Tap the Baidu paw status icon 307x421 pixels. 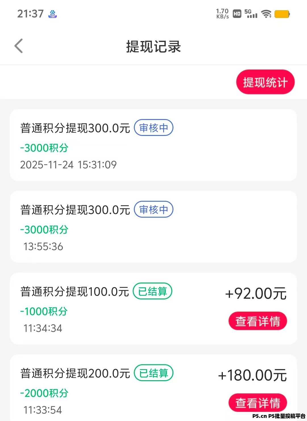coord(53,14)
